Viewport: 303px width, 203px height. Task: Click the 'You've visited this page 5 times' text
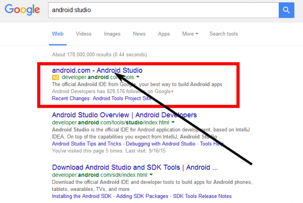point(109,151)
